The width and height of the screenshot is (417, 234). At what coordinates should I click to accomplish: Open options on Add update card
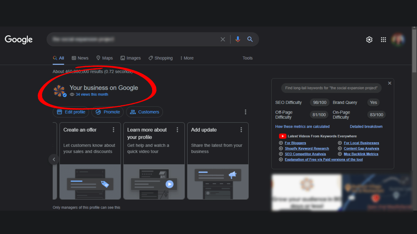coord(241,130)
